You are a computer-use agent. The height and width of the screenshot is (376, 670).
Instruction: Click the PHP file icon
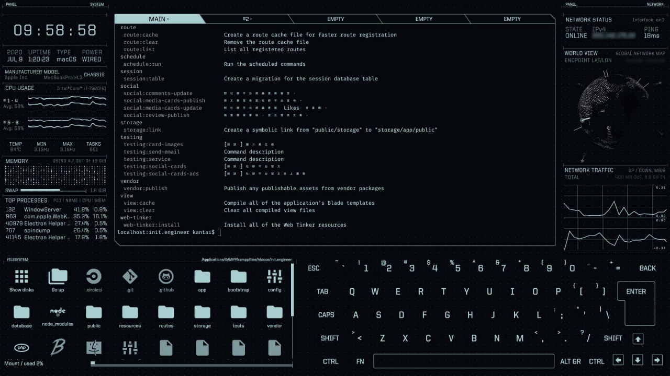pyautogui.click(x=21, y=347)
